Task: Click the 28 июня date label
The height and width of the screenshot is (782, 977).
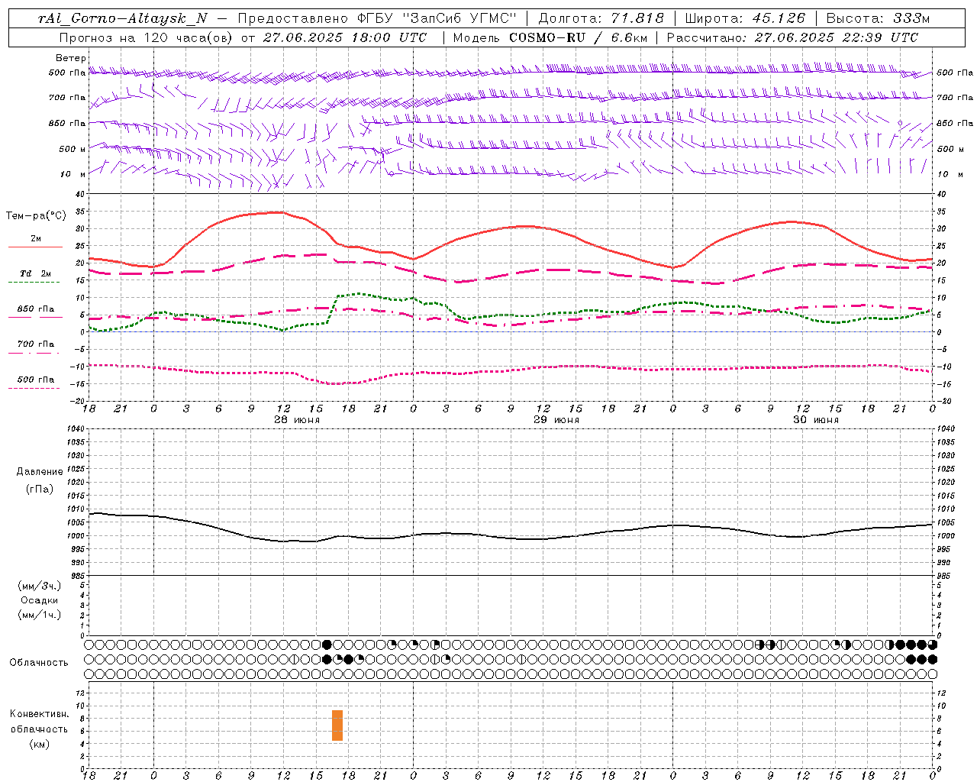Action: click(x=297, y=420)
